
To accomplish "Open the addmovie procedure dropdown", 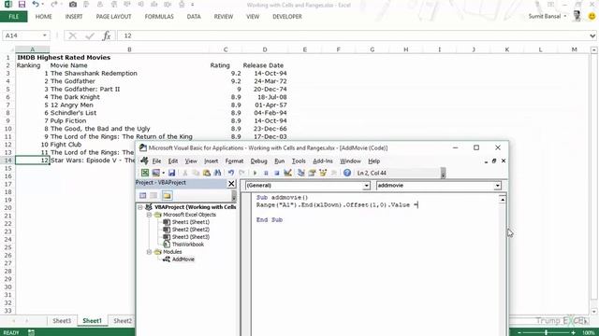I will pyautogui.click(x=497, y=186).
